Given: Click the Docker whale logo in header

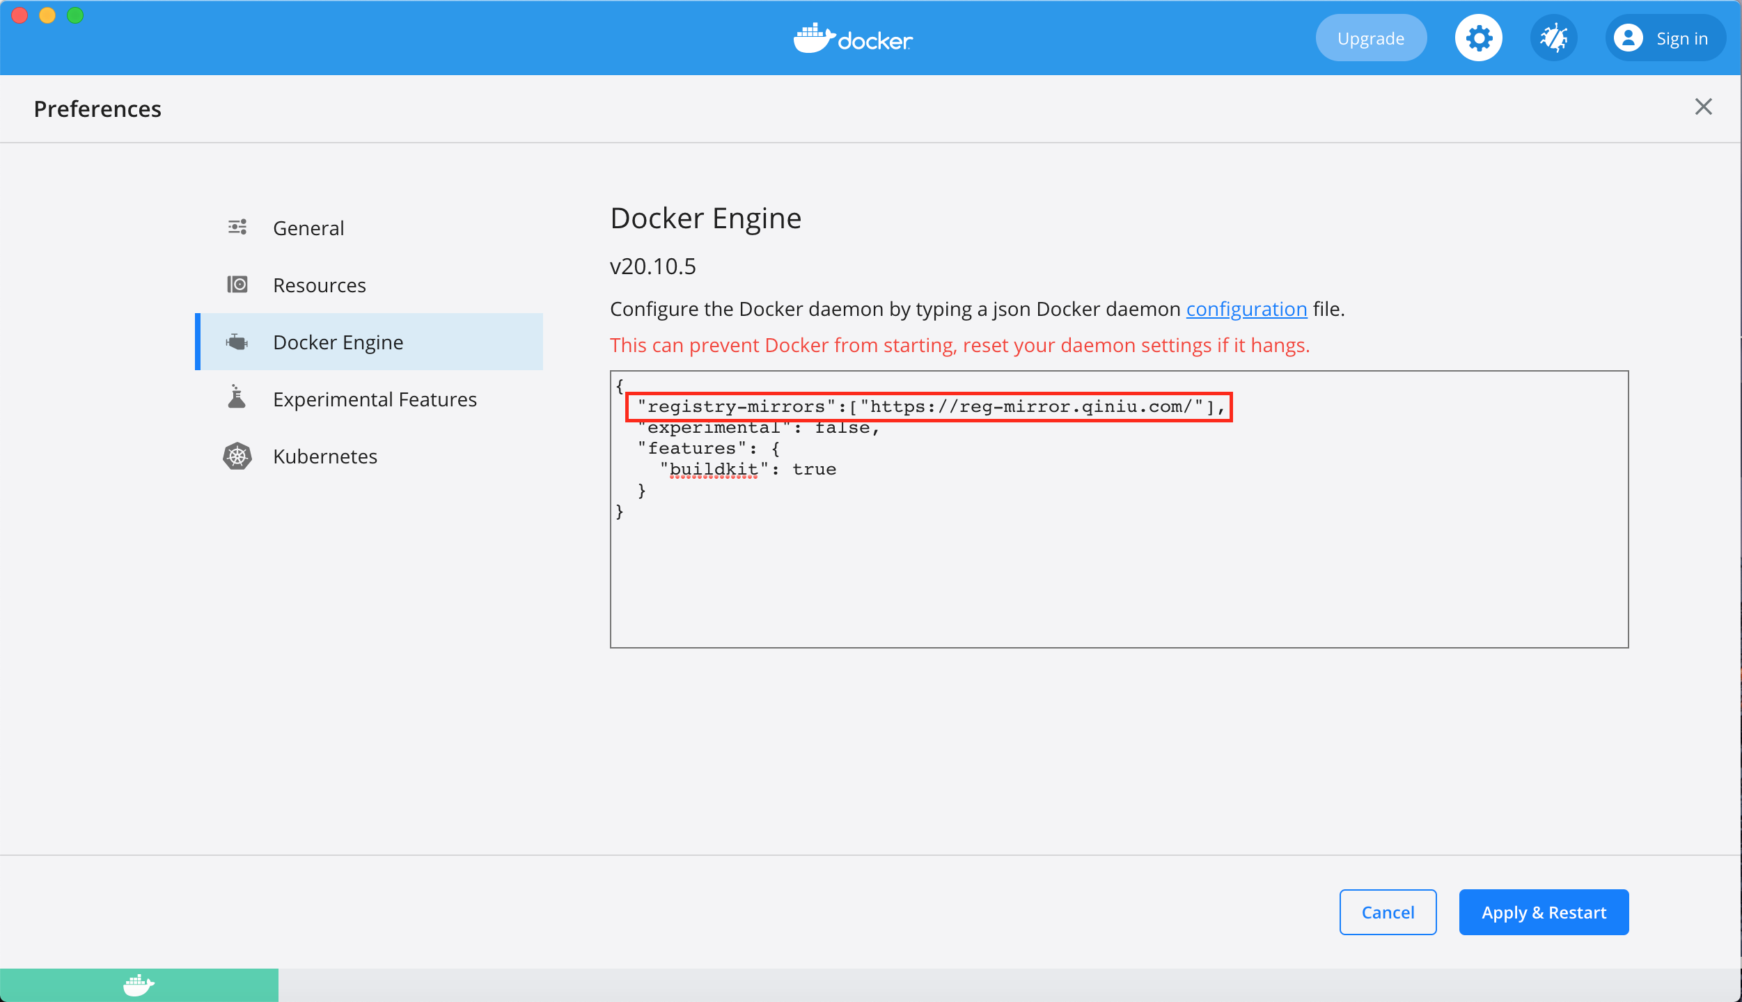Looking at the screenshot, I should coord(852,38).
